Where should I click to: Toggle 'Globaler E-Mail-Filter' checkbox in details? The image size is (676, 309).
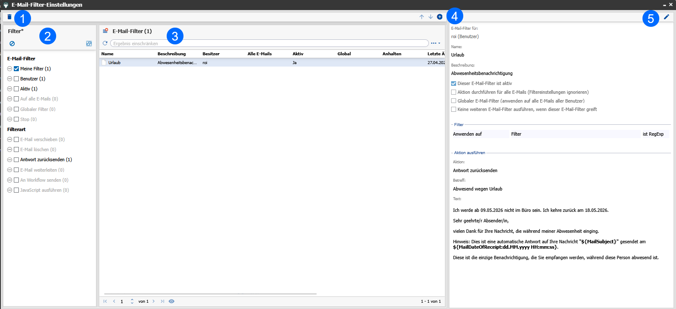coord(454,101)
